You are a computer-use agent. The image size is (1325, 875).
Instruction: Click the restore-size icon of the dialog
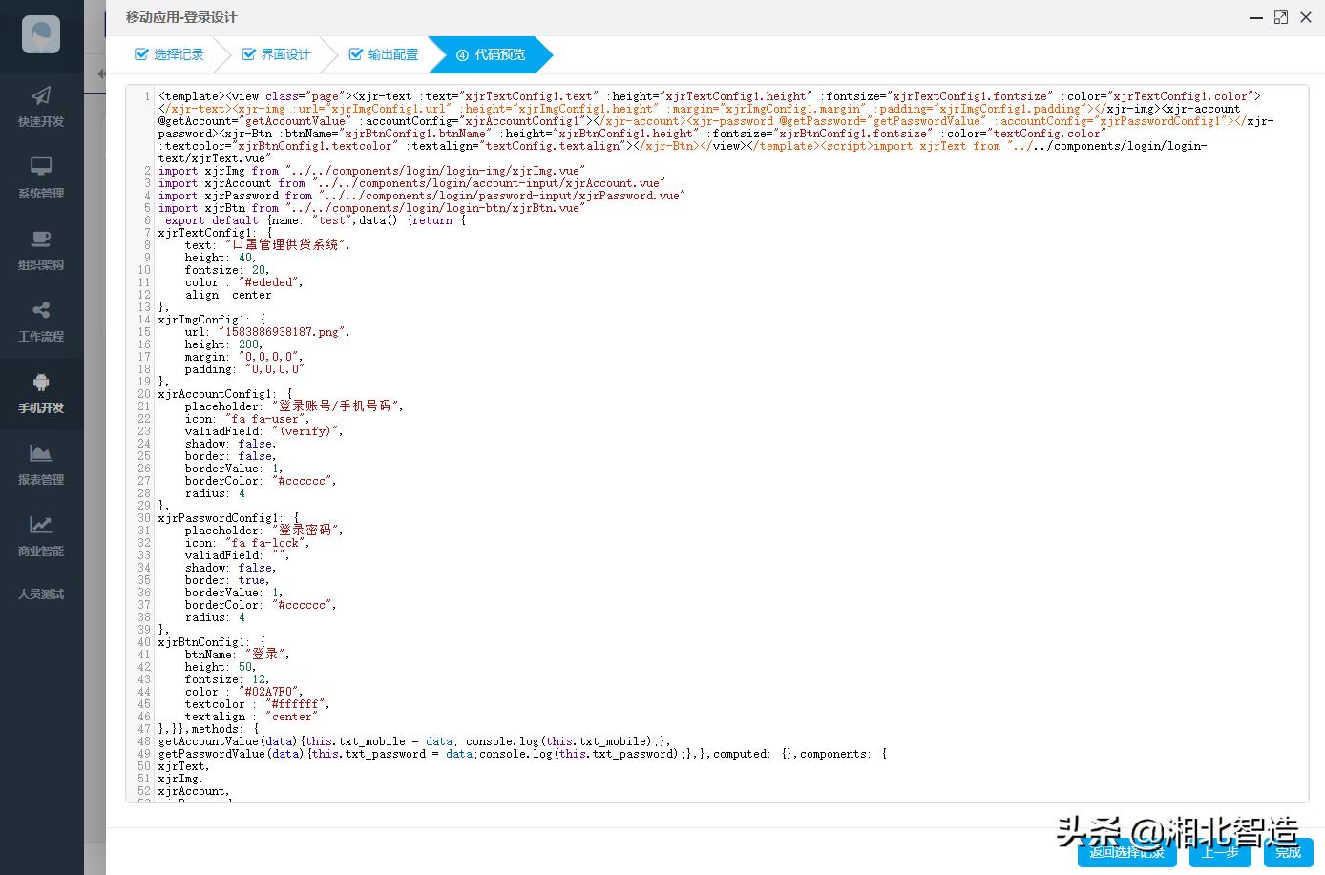1280,17
